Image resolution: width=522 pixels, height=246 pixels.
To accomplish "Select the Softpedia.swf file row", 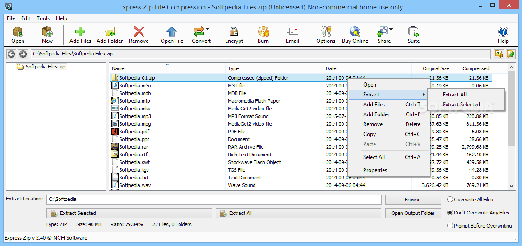I will (x=300, y=162).
